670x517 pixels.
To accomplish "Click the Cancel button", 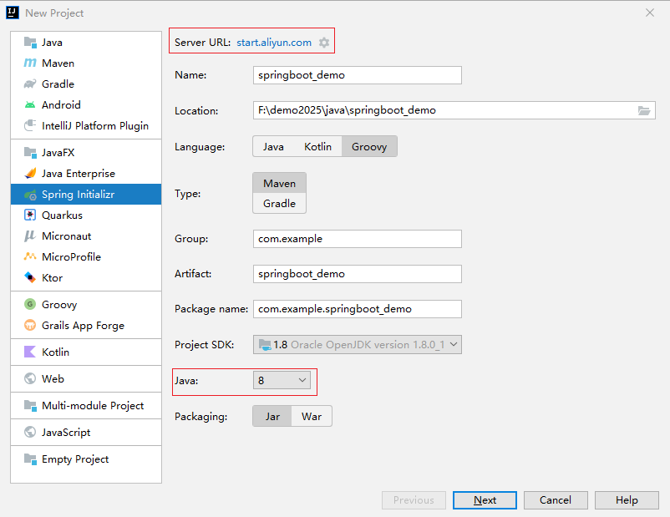I will coord(556,500).
